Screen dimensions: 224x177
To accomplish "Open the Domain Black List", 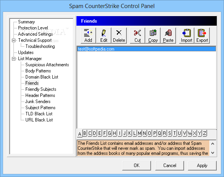I will [x=42, y=77].
